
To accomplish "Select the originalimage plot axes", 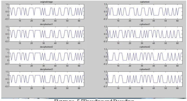I will [47, 12].
